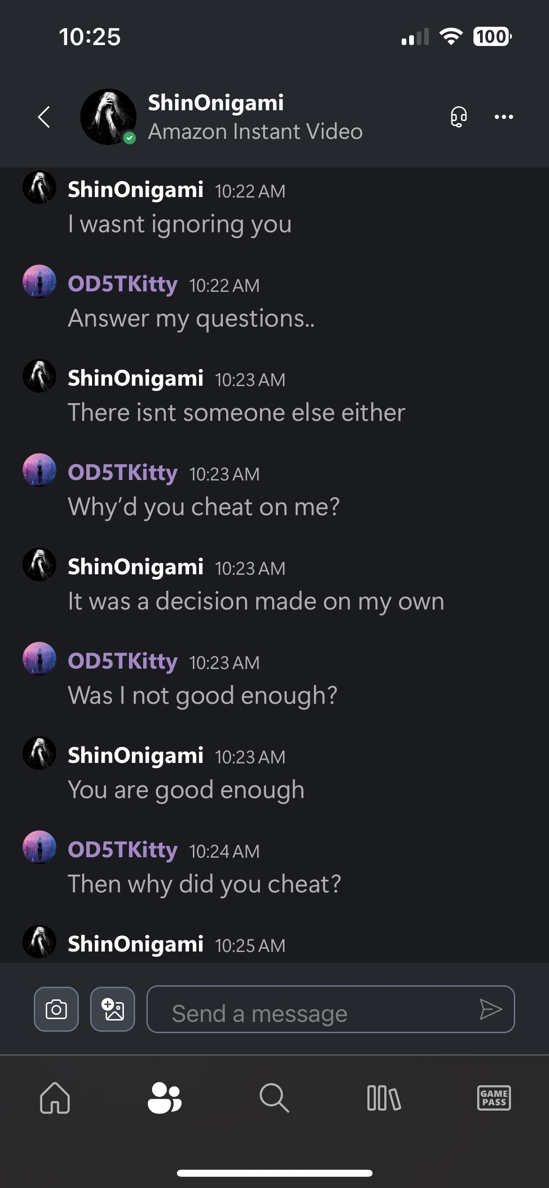Go to the Home tab
Screen dimensions: 549x1188
tap(55, 1098)
